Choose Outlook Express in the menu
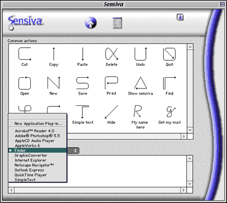This screenshot has width=227, height=203. [x=38, y=170]
